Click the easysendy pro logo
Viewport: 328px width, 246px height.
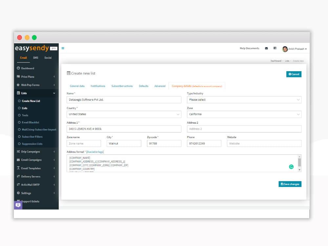(36, 48)
